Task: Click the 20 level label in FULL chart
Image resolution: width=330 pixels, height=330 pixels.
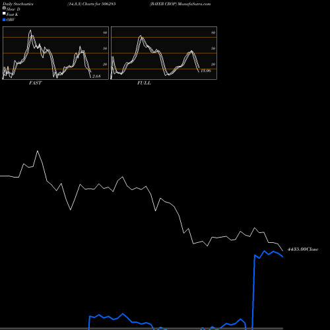Action: (x=213, y=64)
